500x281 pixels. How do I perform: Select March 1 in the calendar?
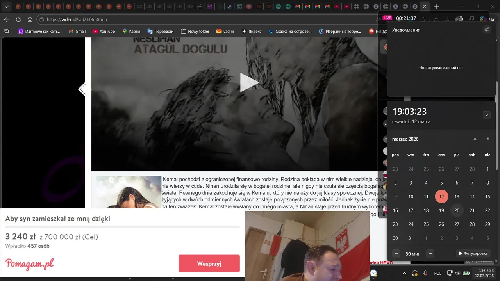tap(487, 169)
